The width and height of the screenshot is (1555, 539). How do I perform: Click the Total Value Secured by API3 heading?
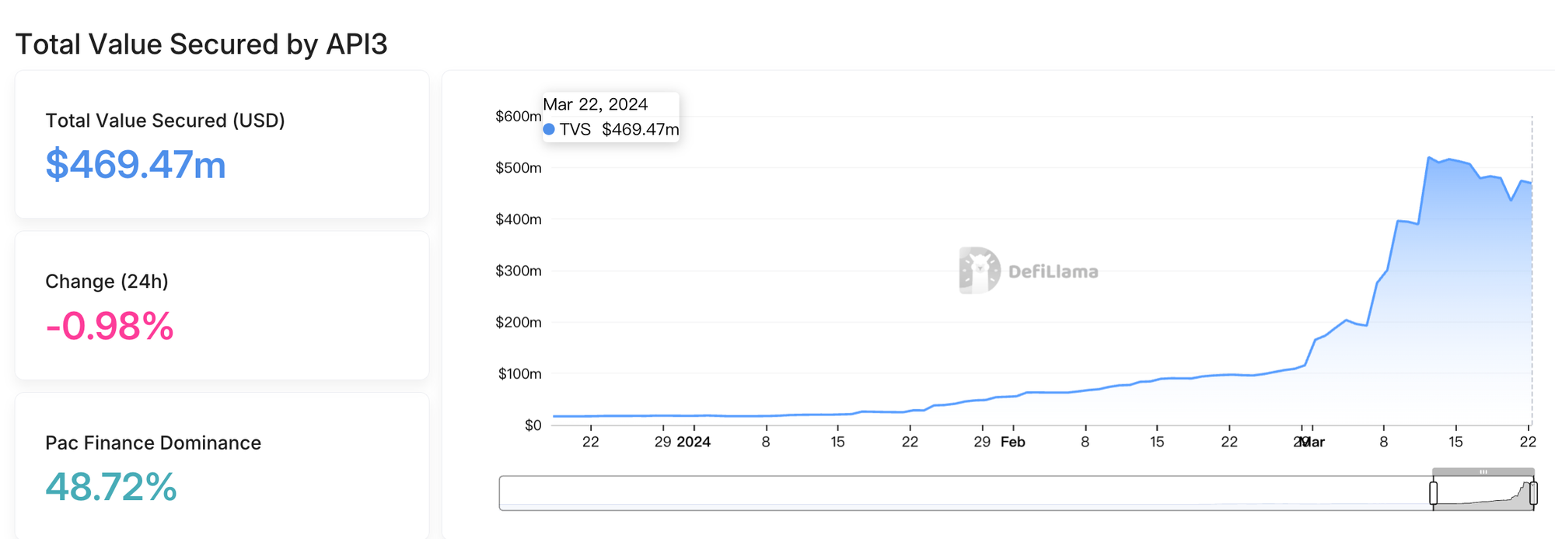[x=201, y=44]
